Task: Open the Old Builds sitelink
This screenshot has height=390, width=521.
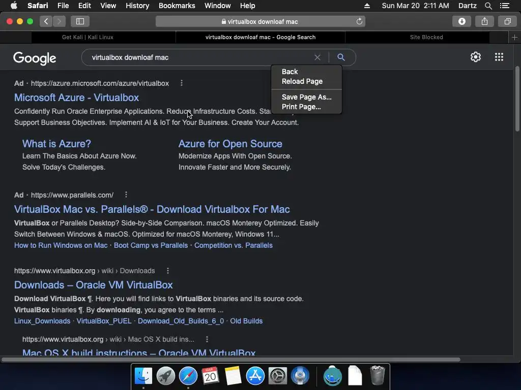Action: click(246, 321)
